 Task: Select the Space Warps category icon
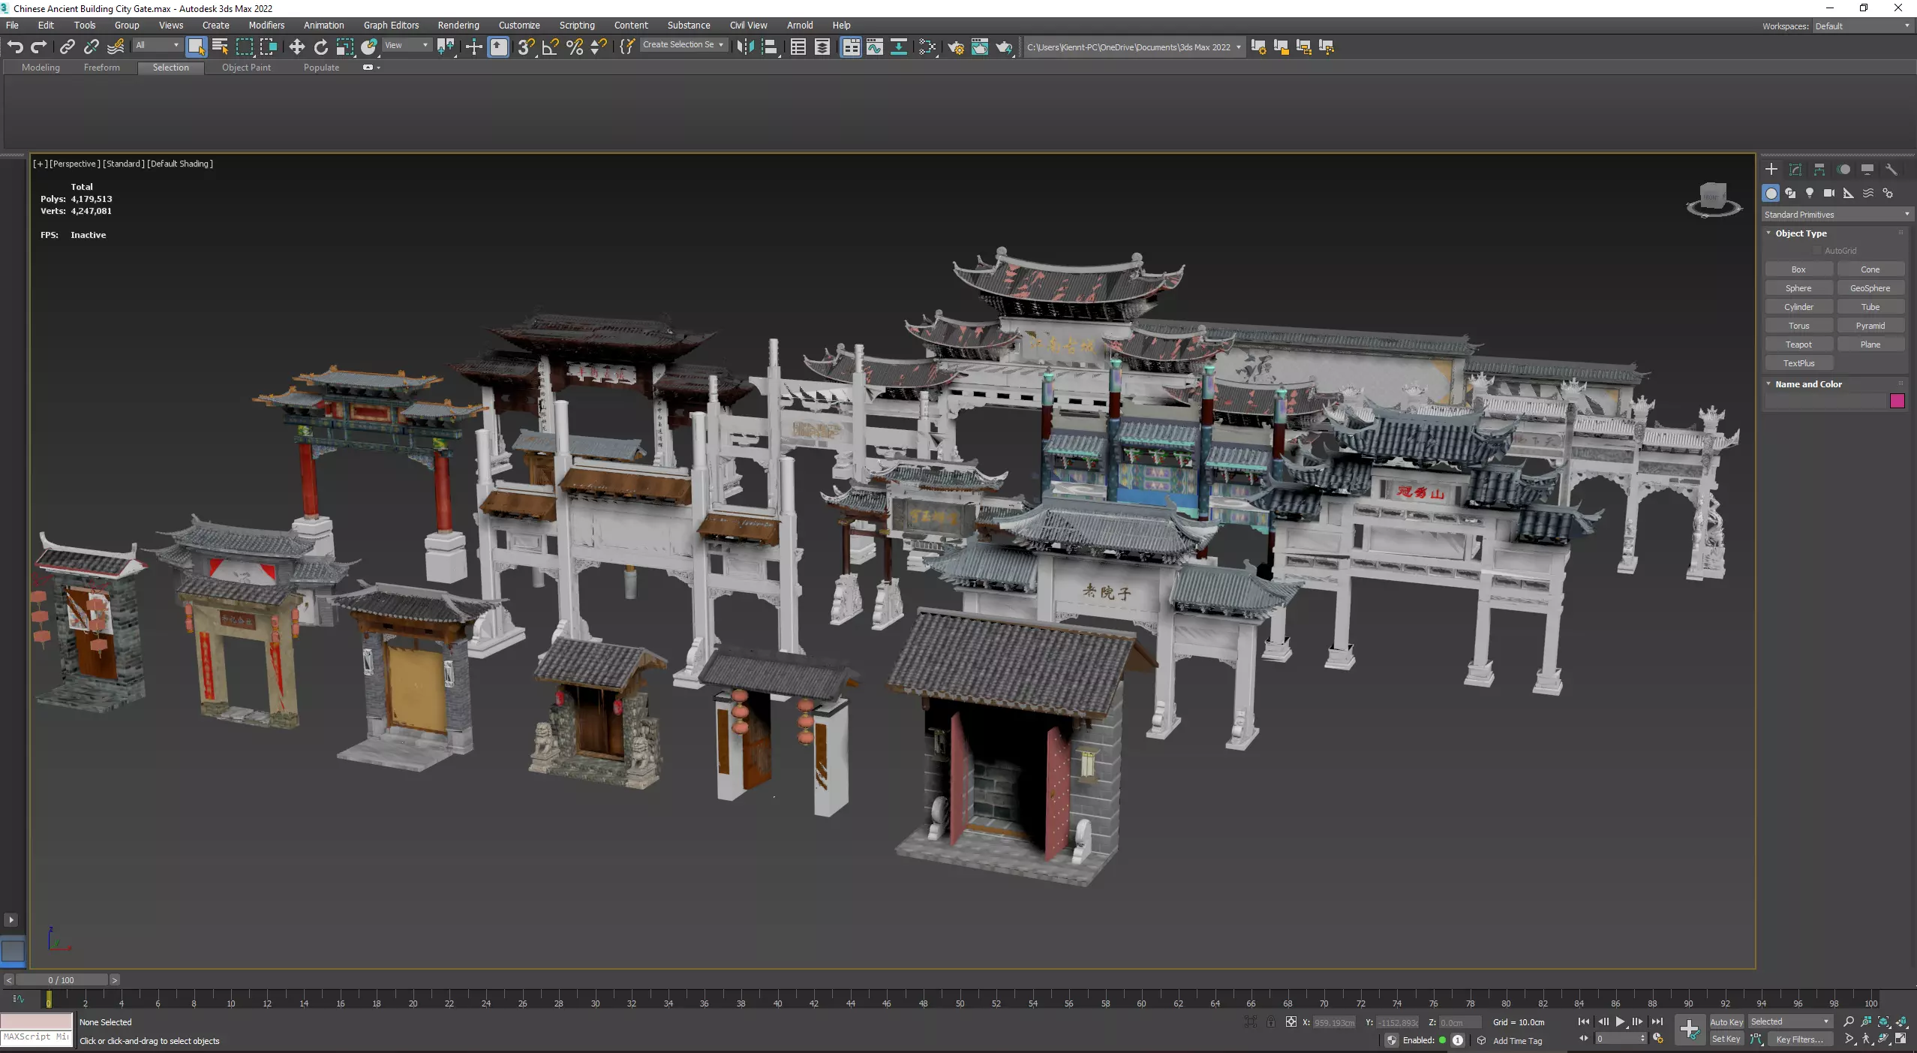click(1868, 193)
